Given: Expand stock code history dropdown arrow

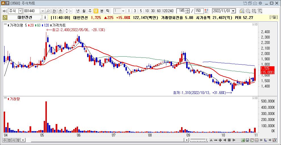Looking at the screenshot, I should pos(43,11).
